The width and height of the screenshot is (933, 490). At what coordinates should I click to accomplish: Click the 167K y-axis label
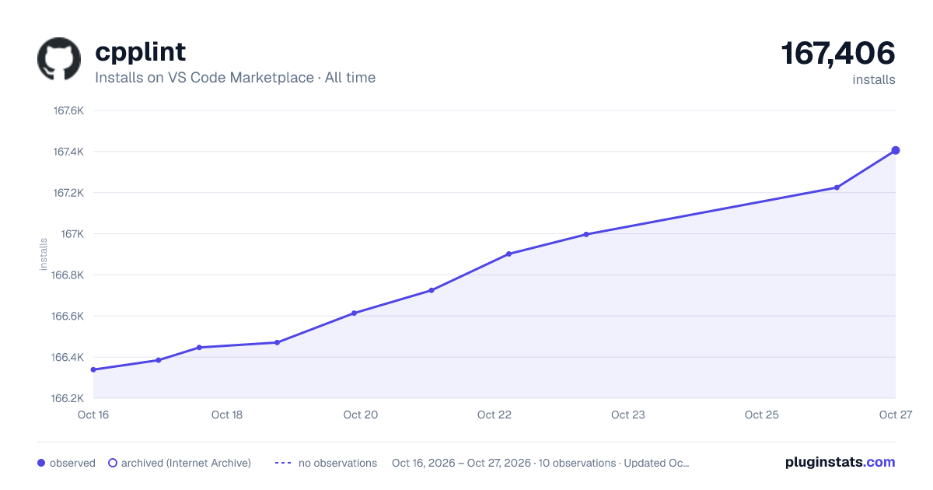tap(72, 234)
